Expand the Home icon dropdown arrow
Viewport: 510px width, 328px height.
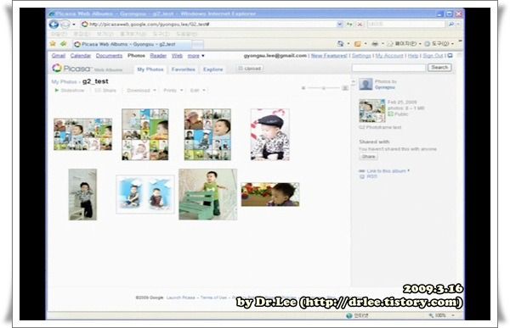pyautogui.click(x=348, y=43)
